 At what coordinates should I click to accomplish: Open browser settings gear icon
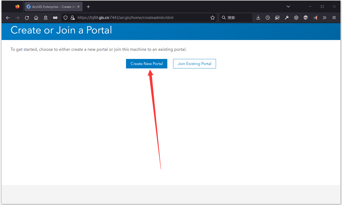296,18
